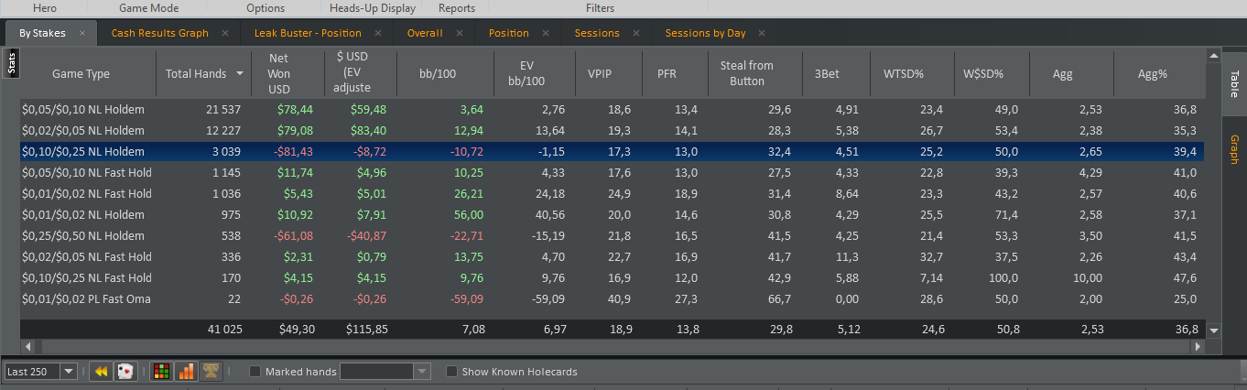
Task: Click the playing cards icon
Action: [x=126, y=372]
